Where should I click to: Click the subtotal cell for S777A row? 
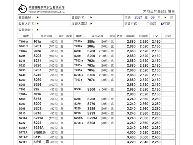[168, 132]
